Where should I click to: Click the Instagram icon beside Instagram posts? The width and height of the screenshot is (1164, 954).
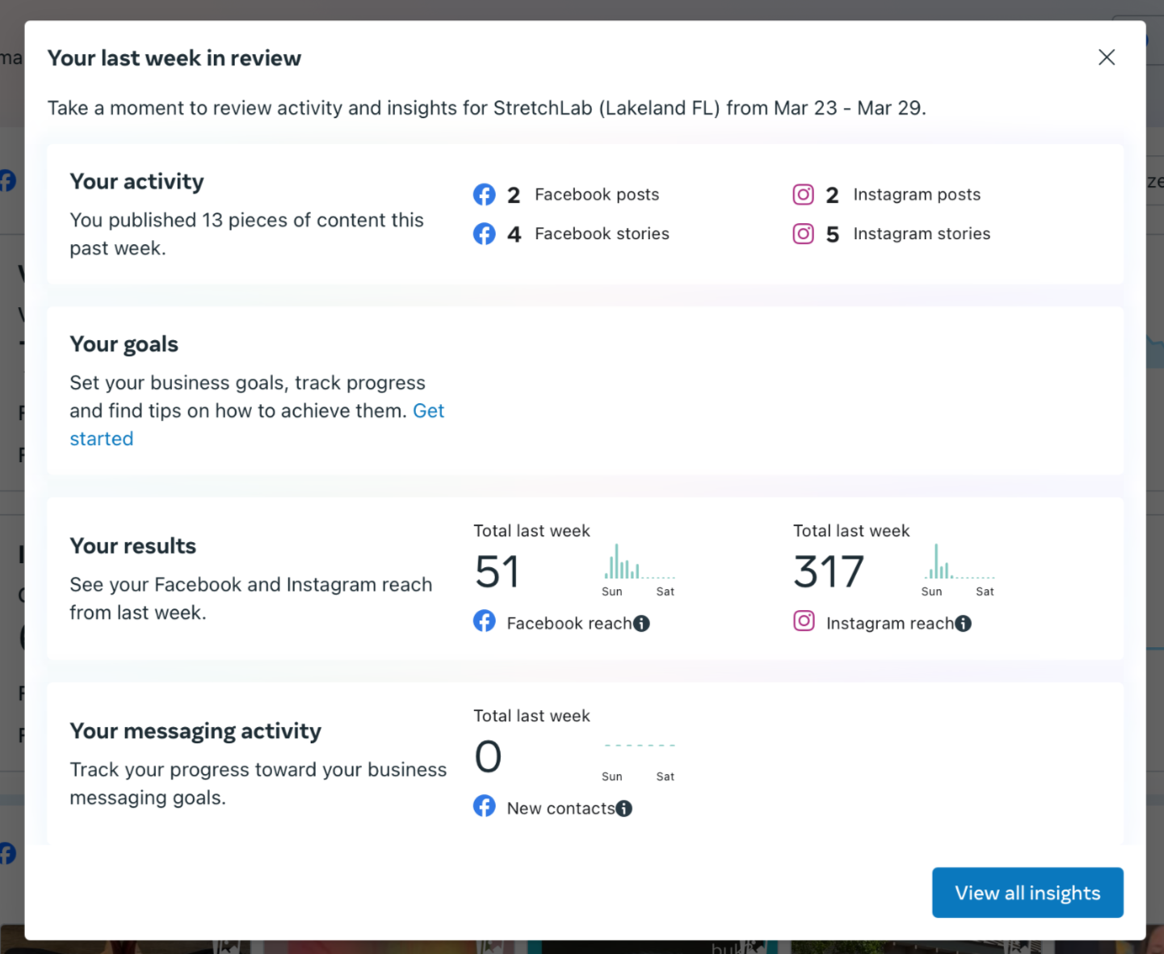point(803,195)
